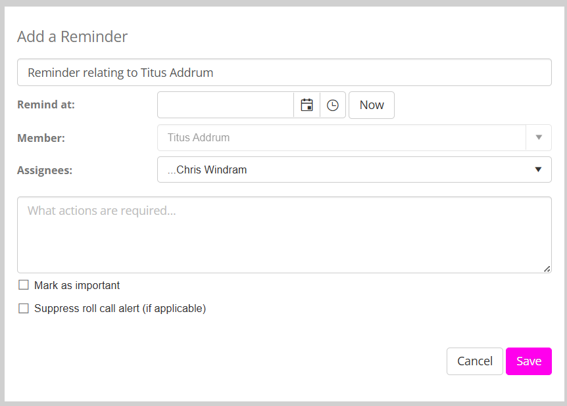Tick the Mark as important checkbox

(x=24, y=285)
